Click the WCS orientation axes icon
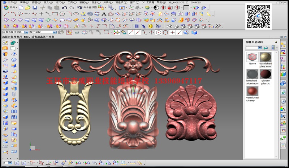This screenshot has width=289, height=168. click(x=131, y=8)
